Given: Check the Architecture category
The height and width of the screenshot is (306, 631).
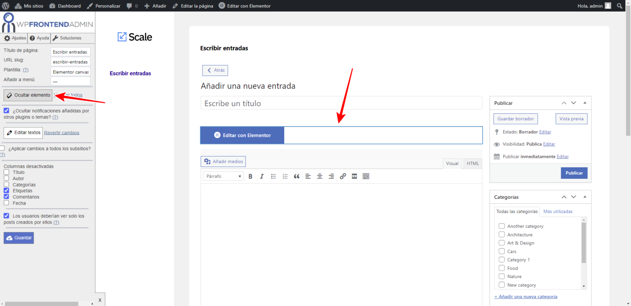Looking at the screenshot, I should pos(502,234).
